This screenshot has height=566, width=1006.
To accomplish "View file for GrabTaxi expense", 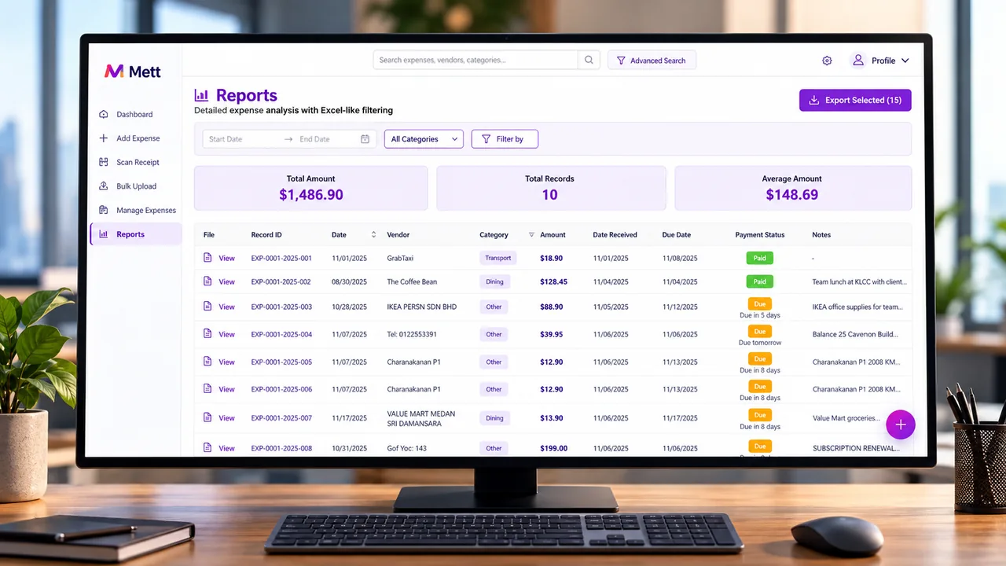I will click(226, 258).
